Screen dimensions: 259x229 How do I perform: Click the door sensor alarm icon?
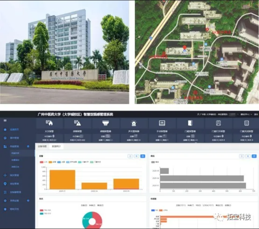(190, 123)
